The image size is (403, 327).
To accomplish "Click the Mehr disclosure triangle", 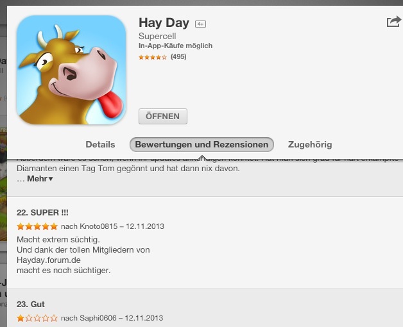I will pyautogui.click(x=51, y=179).
